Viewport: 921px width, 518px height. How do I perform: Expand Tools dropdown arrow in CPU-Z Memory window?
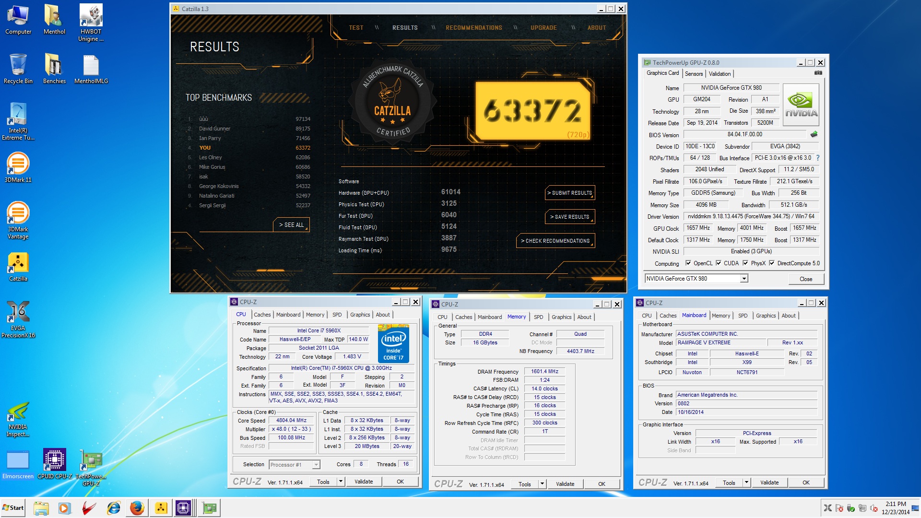coord(542,484)
